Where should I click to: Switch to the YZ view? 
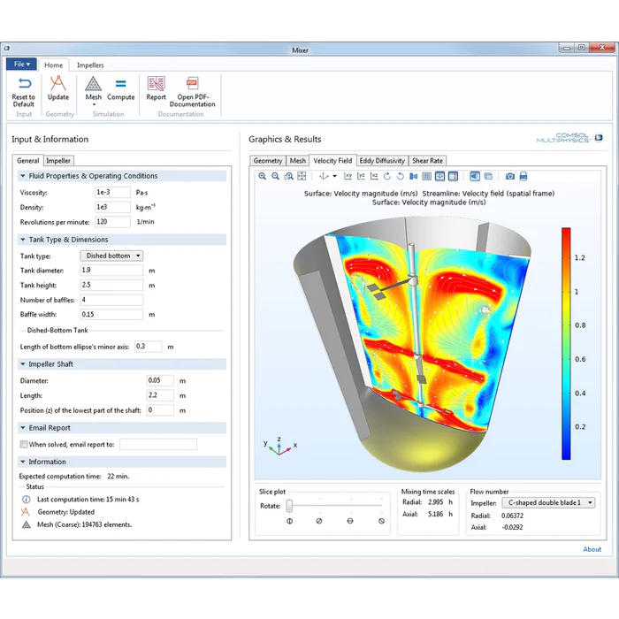click(361, 177)
